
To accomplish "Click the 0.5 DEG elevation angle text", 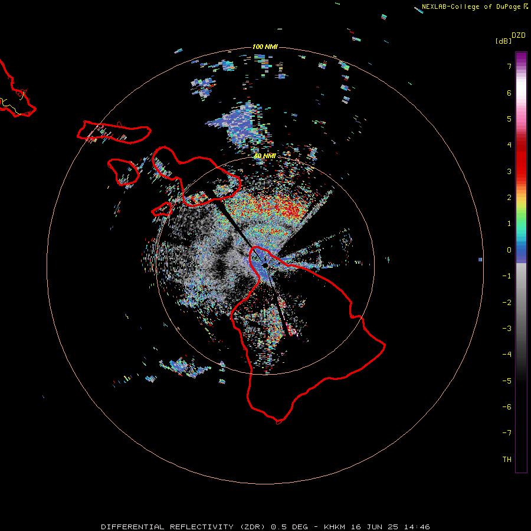I will pos(290,527).
